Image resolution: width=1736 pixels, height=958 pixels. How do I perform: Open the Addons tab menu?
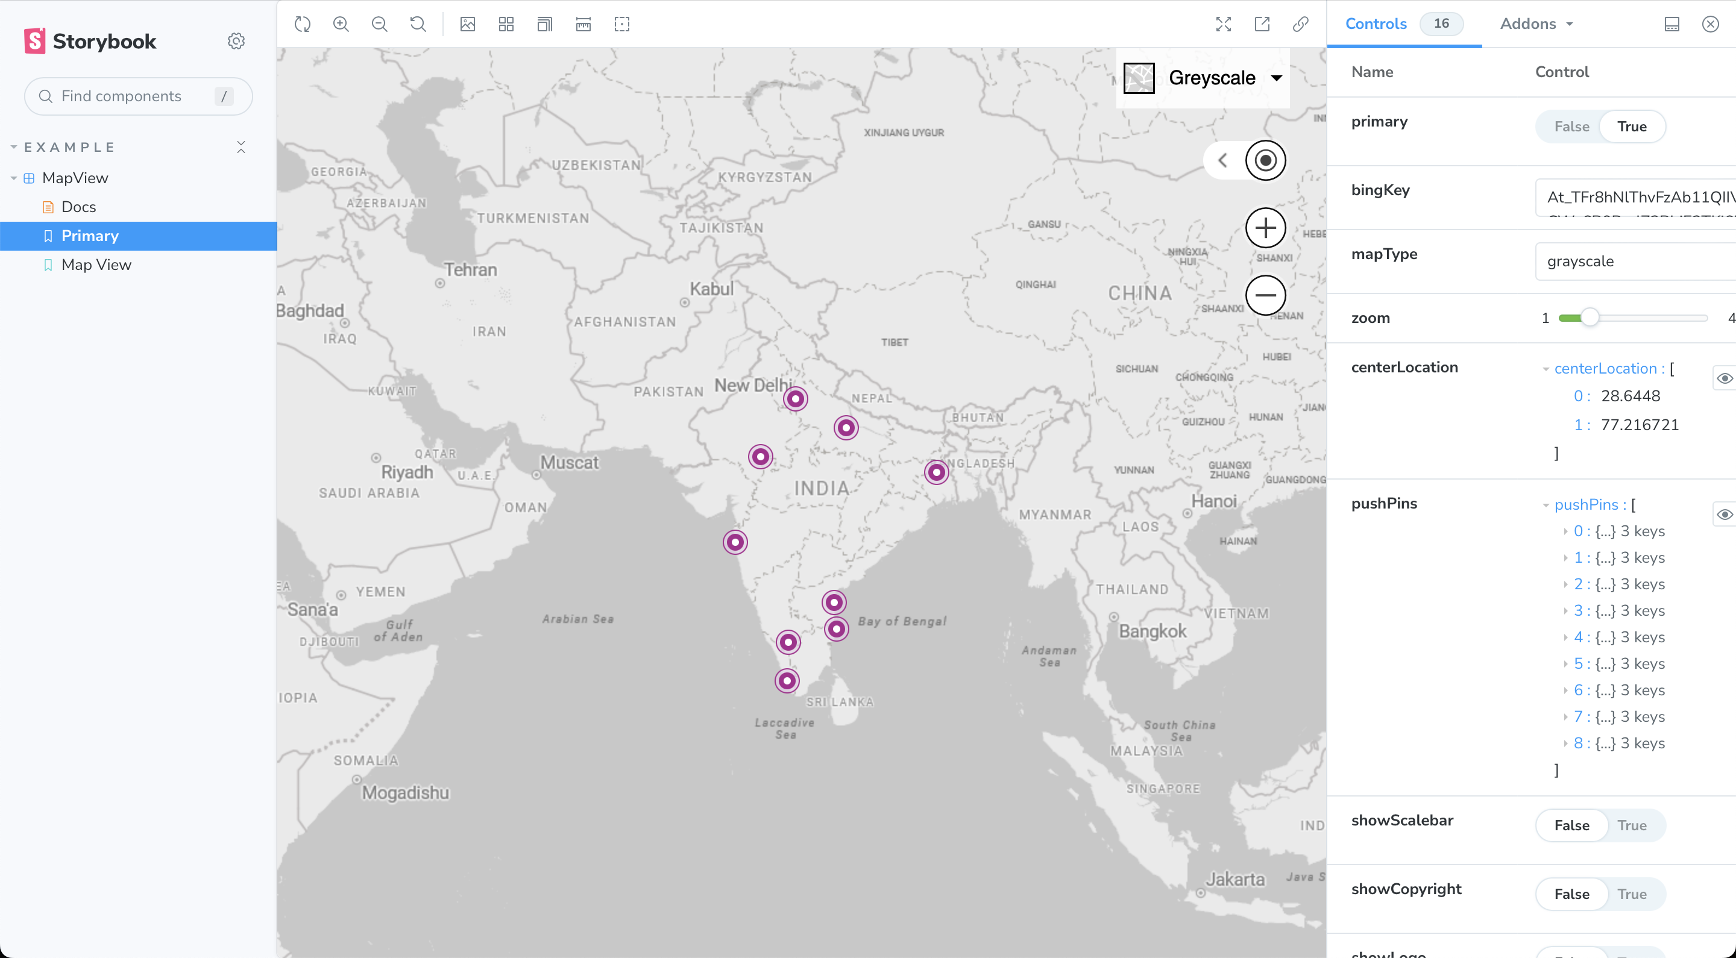[1536, 23]
